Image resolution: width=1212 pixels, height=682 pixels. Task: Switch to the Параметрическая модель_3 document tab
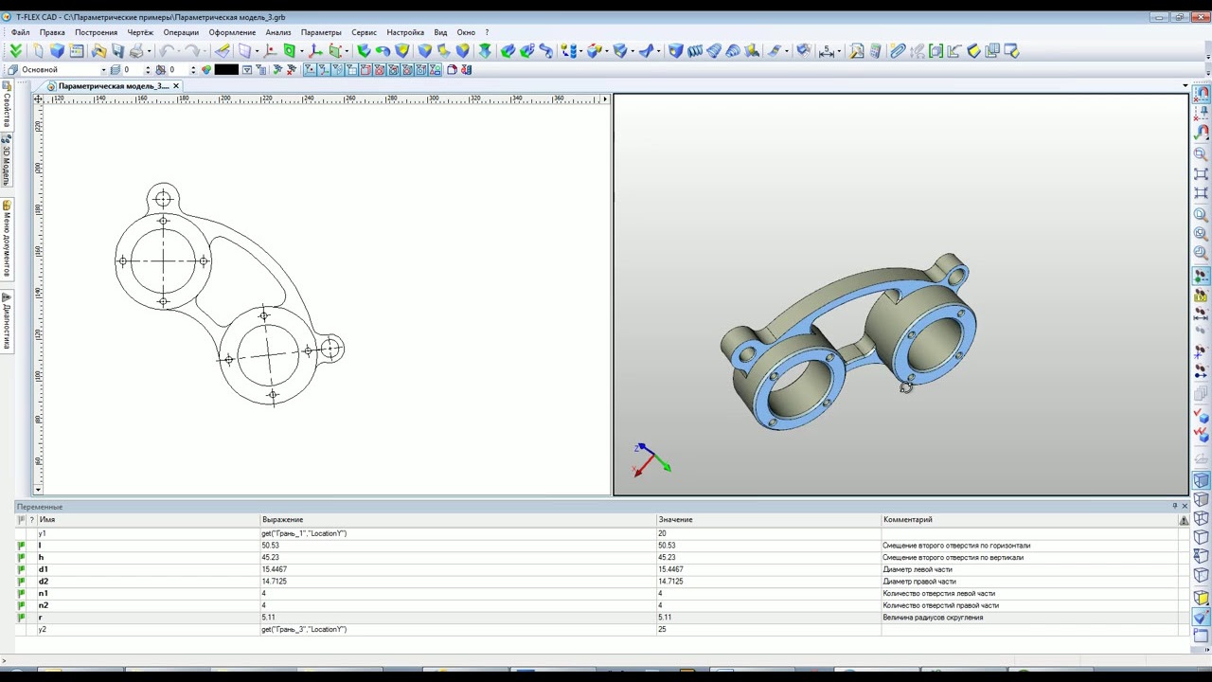pos(113,86)
